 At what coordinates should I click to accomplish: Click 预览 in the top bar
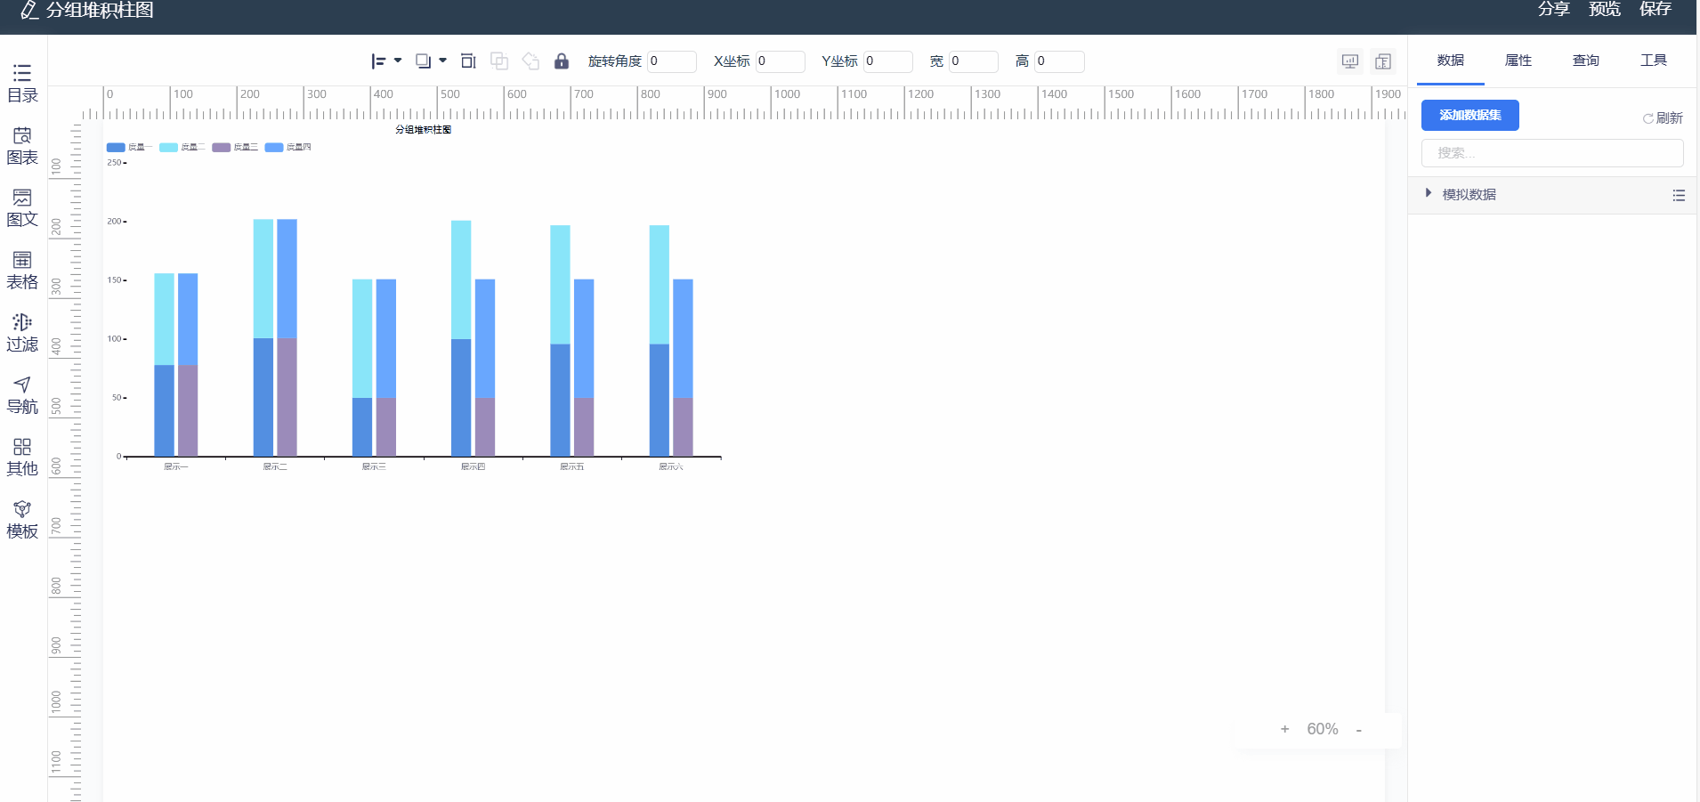tap(1605, 9)
